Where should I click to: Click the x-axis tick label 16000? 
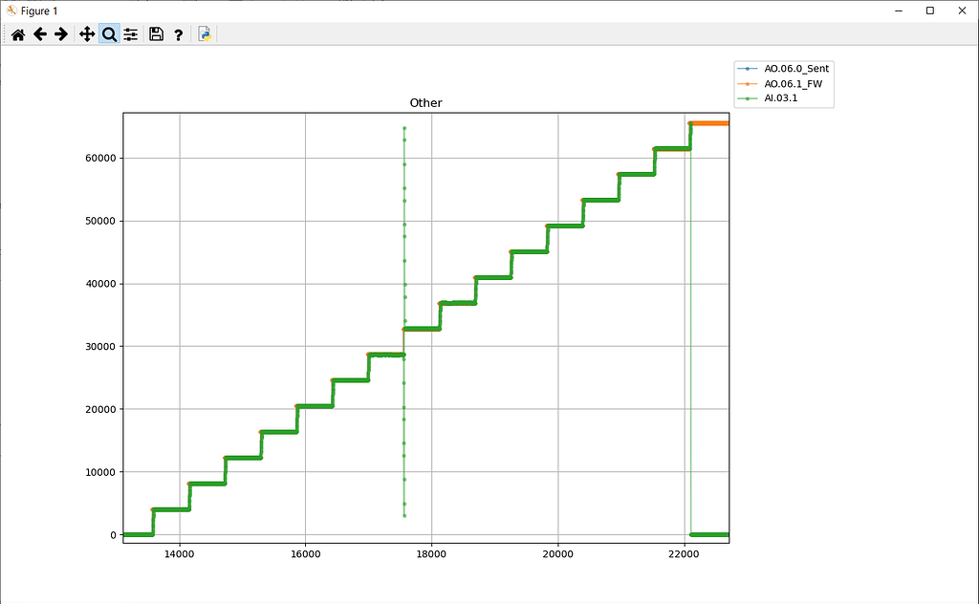[x=305, y=554]
